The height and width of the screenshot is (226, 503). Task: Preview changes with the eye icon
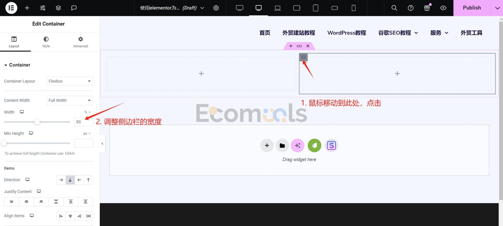click(443, 8)
